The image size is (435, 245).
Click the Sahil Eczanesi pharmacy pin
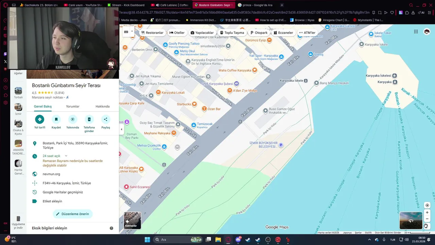coord(126,187)
